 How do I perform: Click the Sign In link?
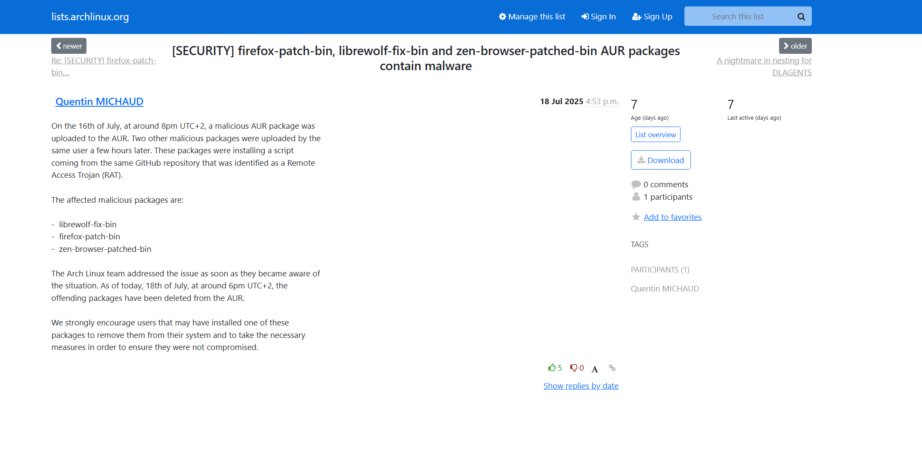click(x=599, y=17)
